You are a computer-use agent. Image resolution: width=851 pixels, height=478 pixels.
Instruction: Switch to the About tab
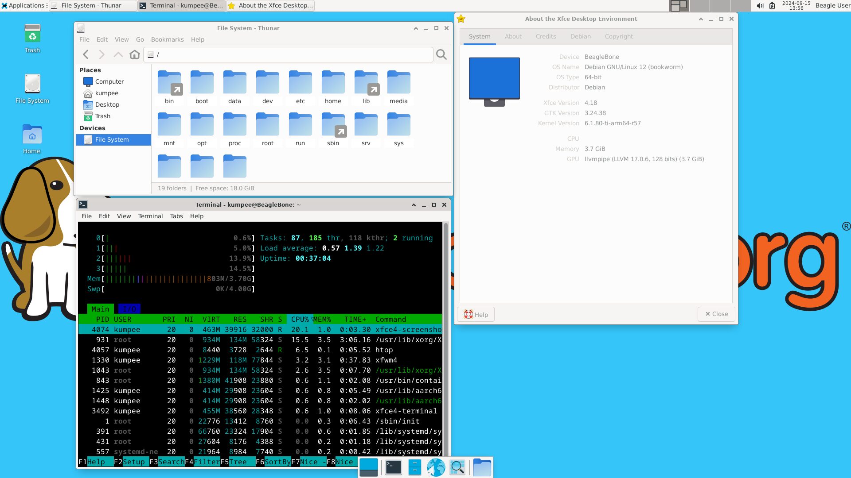click(x=513, y=36)
